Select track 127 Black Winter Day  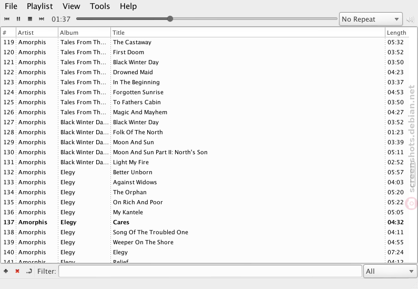(x=205, y=122)
